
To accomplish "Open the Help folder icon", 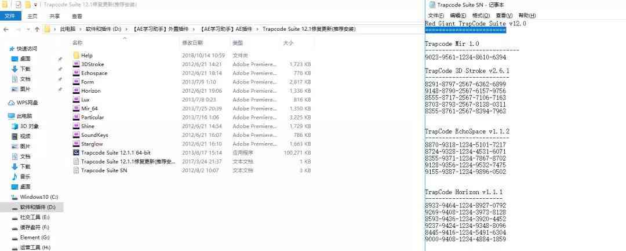I will click(77, 56).
